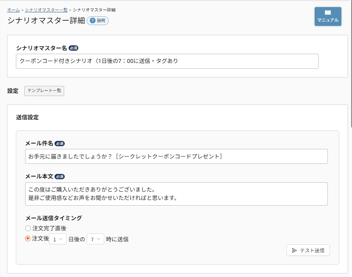Focus the シナリオマスター名 text field
The height and width of the screenshot is (277, 352).
(x=167, y=61)
